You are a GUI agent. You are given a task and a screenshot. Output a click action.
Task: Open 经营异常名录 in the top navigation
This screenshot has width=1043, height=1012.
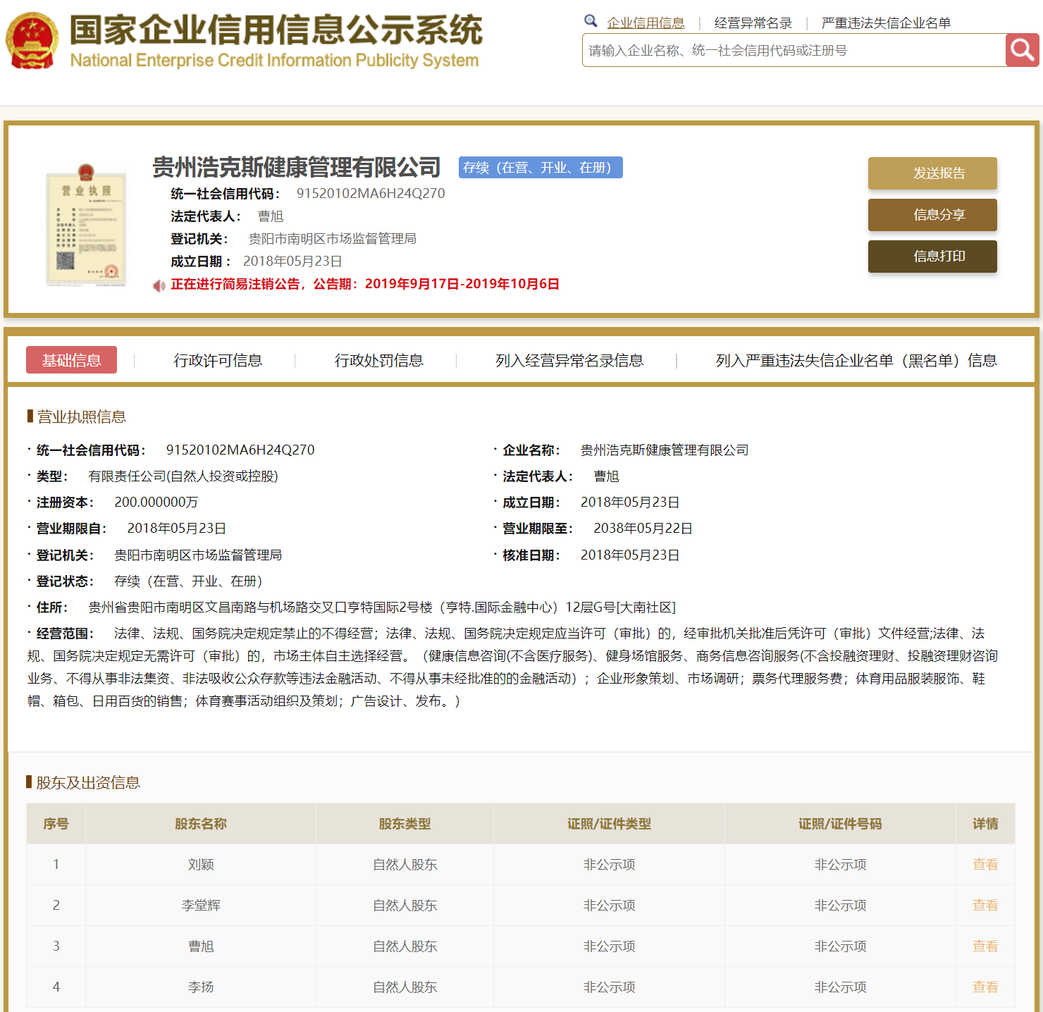click(x=753, y=22)
